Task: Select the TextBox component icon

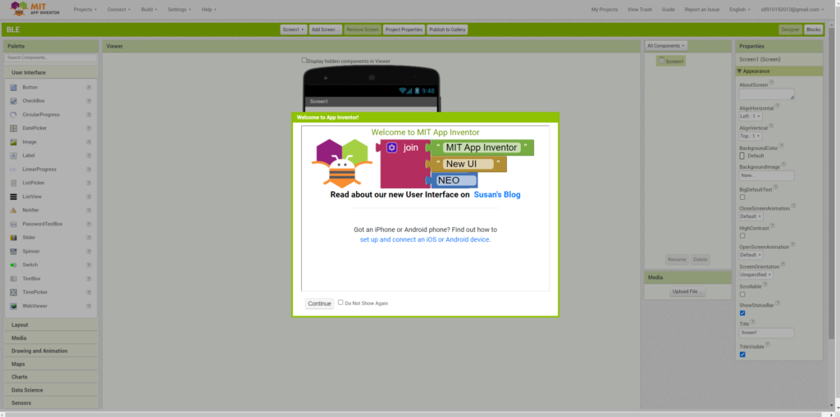Action: (x=13, y=279)
